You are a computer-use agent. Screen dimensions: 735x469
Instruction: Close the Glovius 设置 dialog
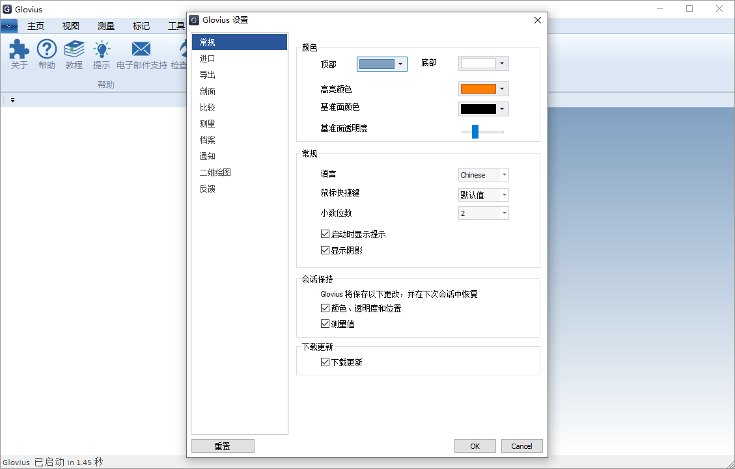[x=538, y=20]
